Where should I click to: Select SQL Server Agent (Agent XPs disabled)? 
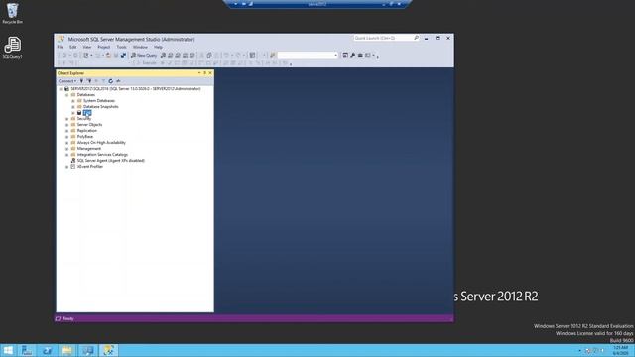tap(110, 161)
